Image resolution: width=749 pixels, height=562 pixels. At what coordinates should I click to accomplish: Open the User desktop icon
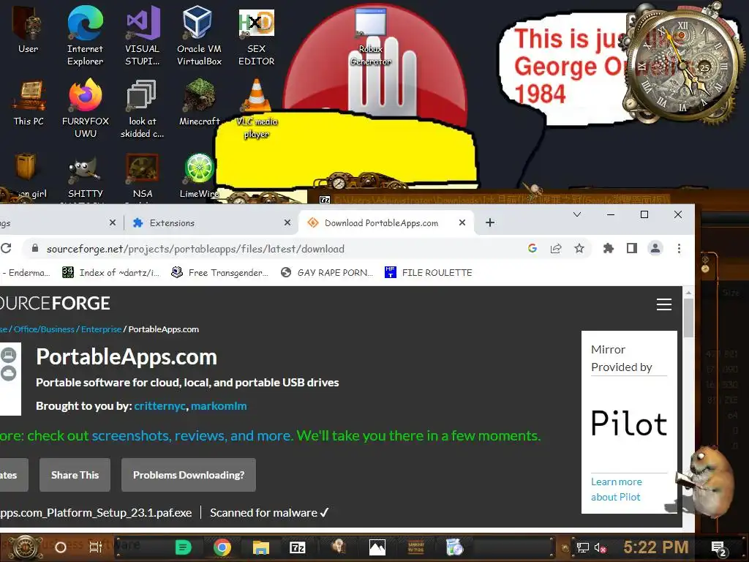pyautogui.click(x=29, y=30)
